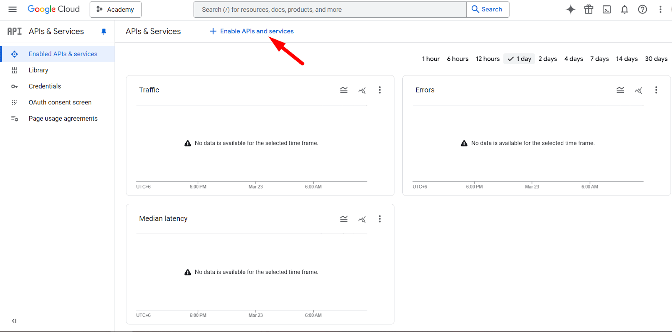Select the 12 hours time range
This screenshot has width=672, height=332.
[488, 59]
